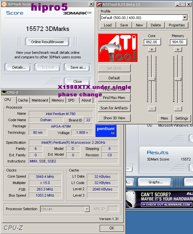Image resolution: width=193 pixels, height=234 pixels.
Task: Click the Alienware advertisement banner
Action: point(159,199)
